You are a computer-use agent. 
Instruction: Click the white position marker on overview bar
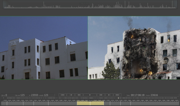point(118,98)
